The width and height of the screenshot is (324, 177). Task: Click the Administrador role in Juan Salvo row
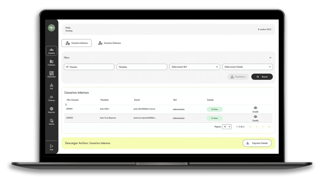179,109
